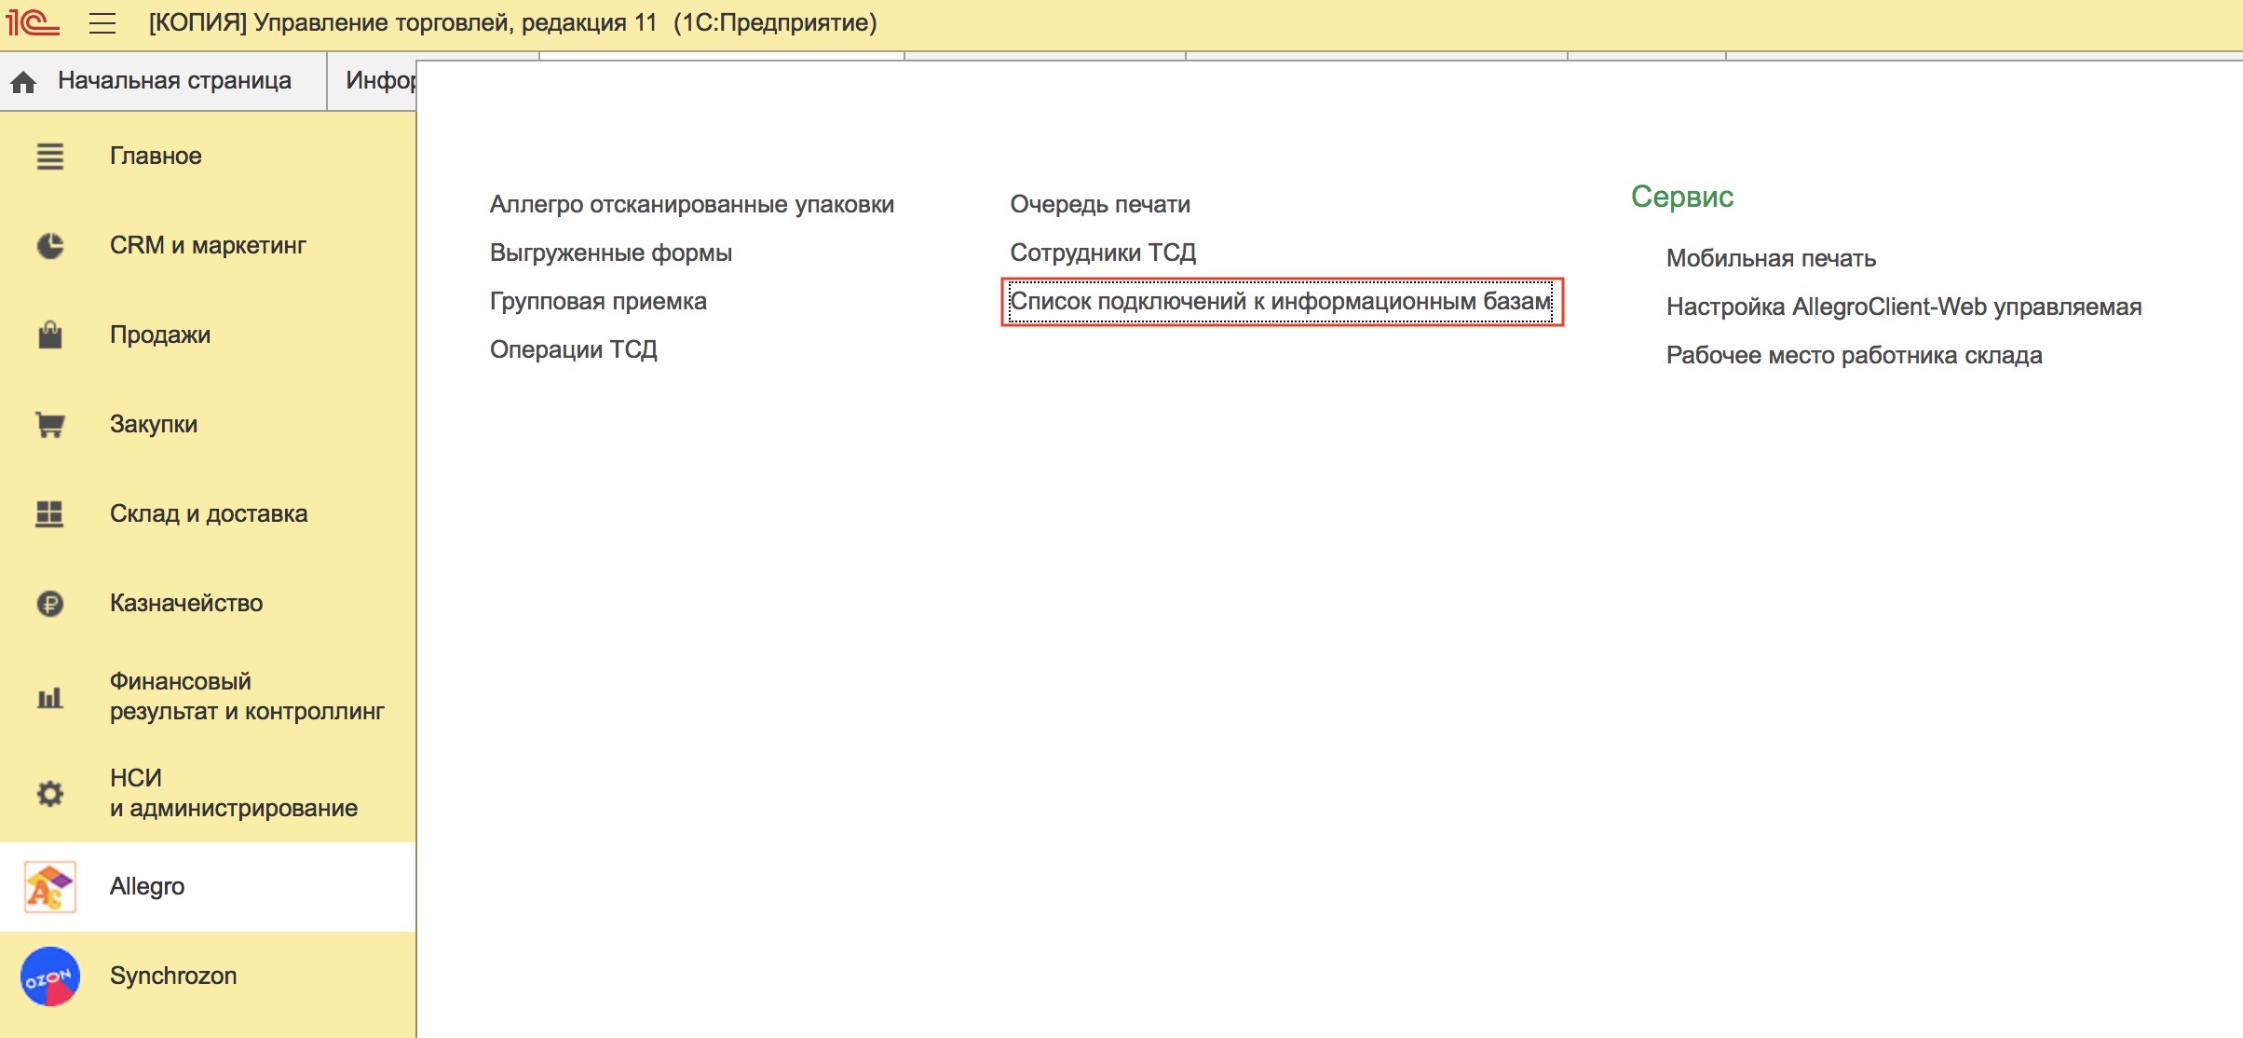Click the Казначейство ruble coin icon
Viewport: 2243px width, 1038px height.
(50, 604)
